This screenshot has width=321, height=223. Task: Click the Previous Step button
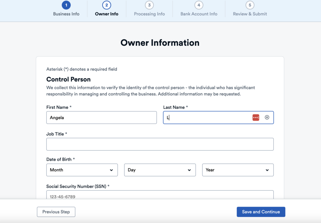56,212
